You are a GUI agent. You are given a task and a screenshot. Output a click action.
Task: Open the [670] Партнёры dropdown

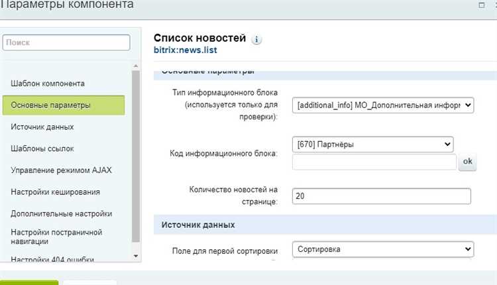(x=372, y=144)
